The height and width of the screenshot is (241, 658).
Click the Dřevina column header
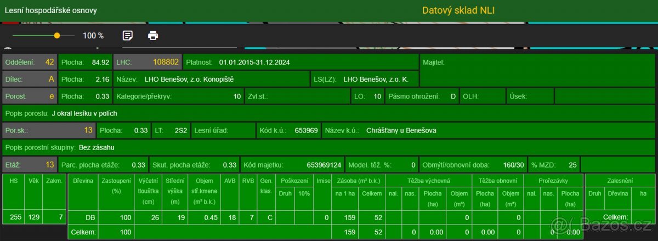coord(83,181)
